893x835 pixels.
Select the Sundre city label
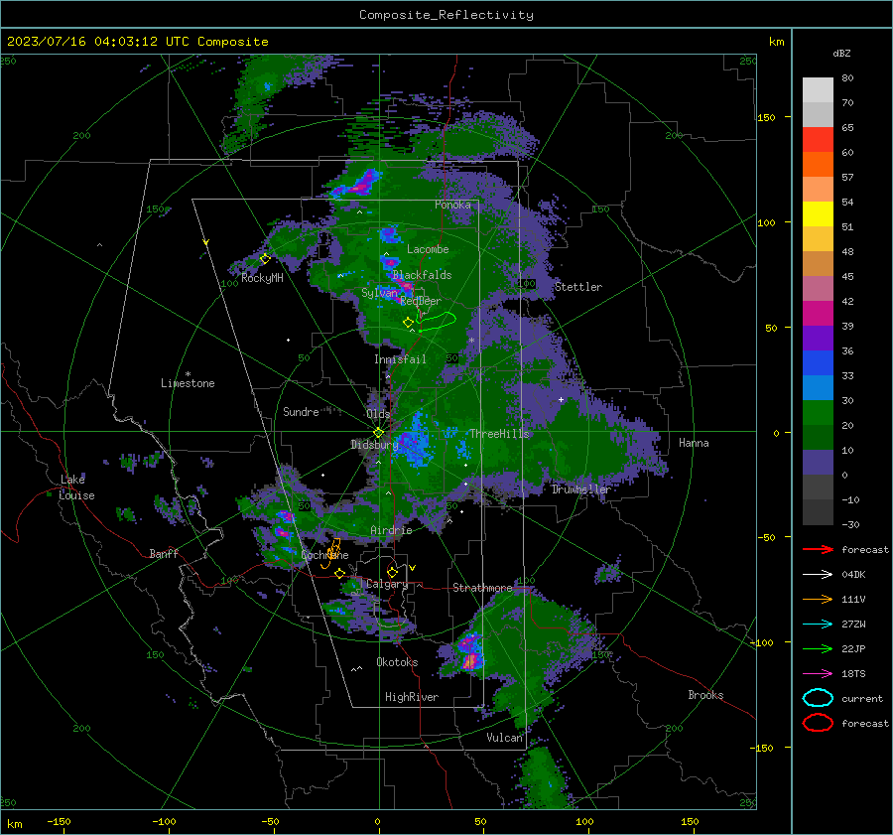(301, 411)
